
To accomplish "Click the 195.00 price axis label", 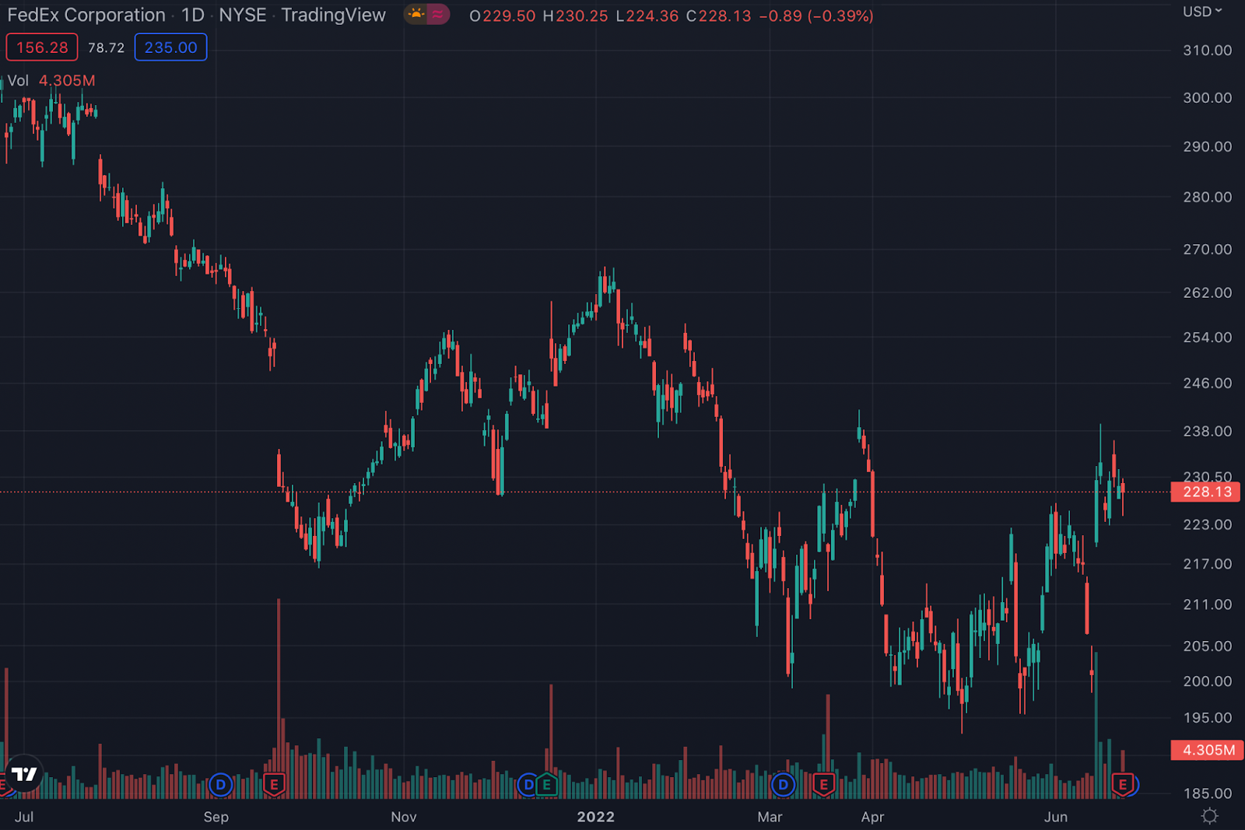I will click(x=1208, y=718).
